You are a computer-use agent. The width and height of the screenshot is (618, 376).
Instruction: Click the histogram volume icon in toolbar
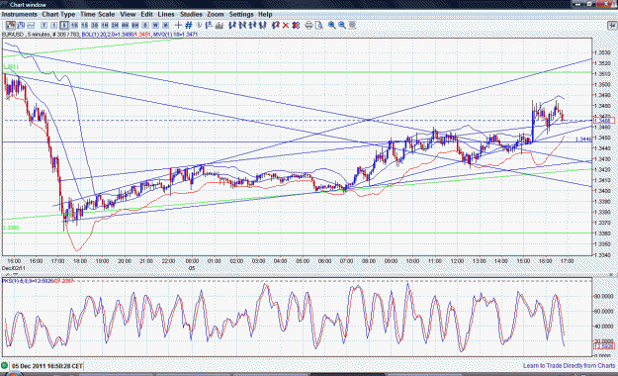tap(219, 26)
